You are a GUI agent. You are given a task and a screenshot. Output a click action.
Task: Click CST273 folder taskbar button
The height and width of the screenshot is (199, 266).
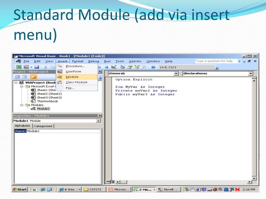click(94, 189)
